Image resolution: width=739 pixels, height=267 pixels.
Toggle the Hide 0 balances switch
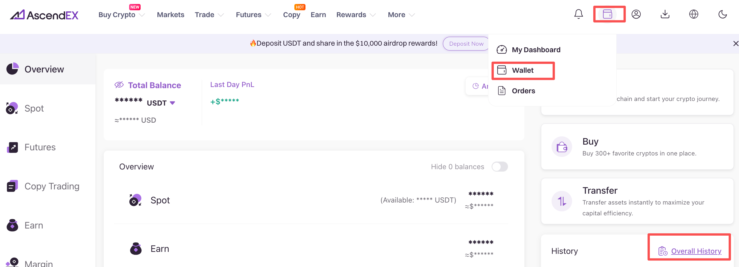click(x=500, y=167)
